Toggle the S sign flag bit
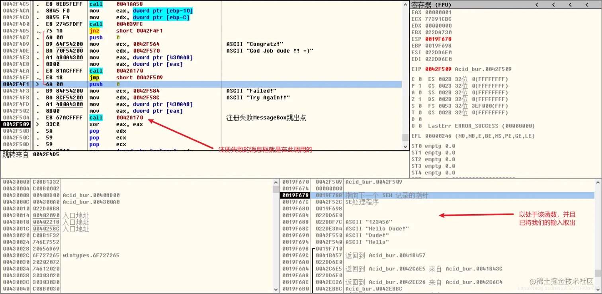The image size is (602, 294). (420, 106)
